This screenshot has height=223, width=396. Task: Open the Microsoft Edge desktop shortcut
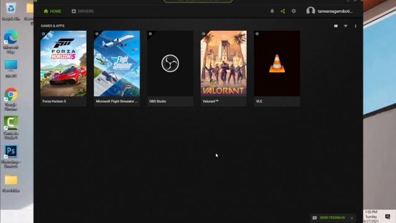11,42
